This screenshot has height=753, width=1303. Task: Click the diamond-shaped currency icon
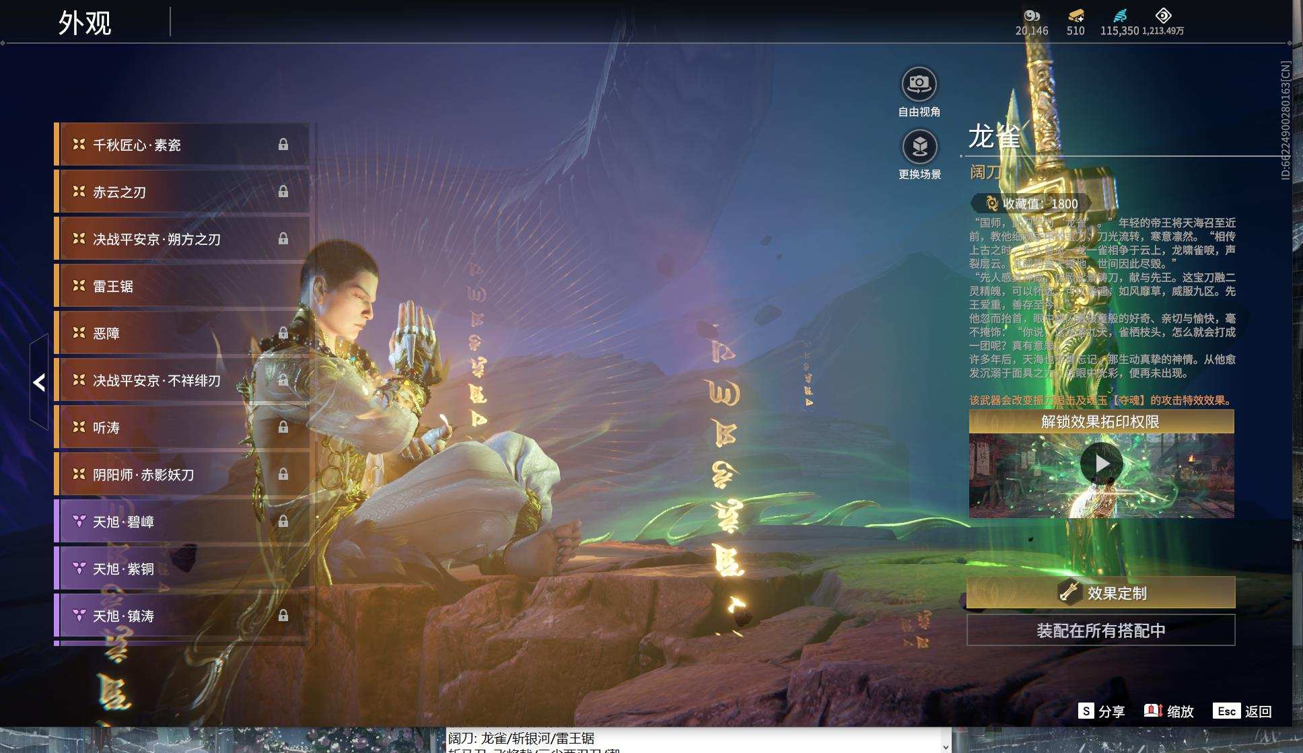1163,15
